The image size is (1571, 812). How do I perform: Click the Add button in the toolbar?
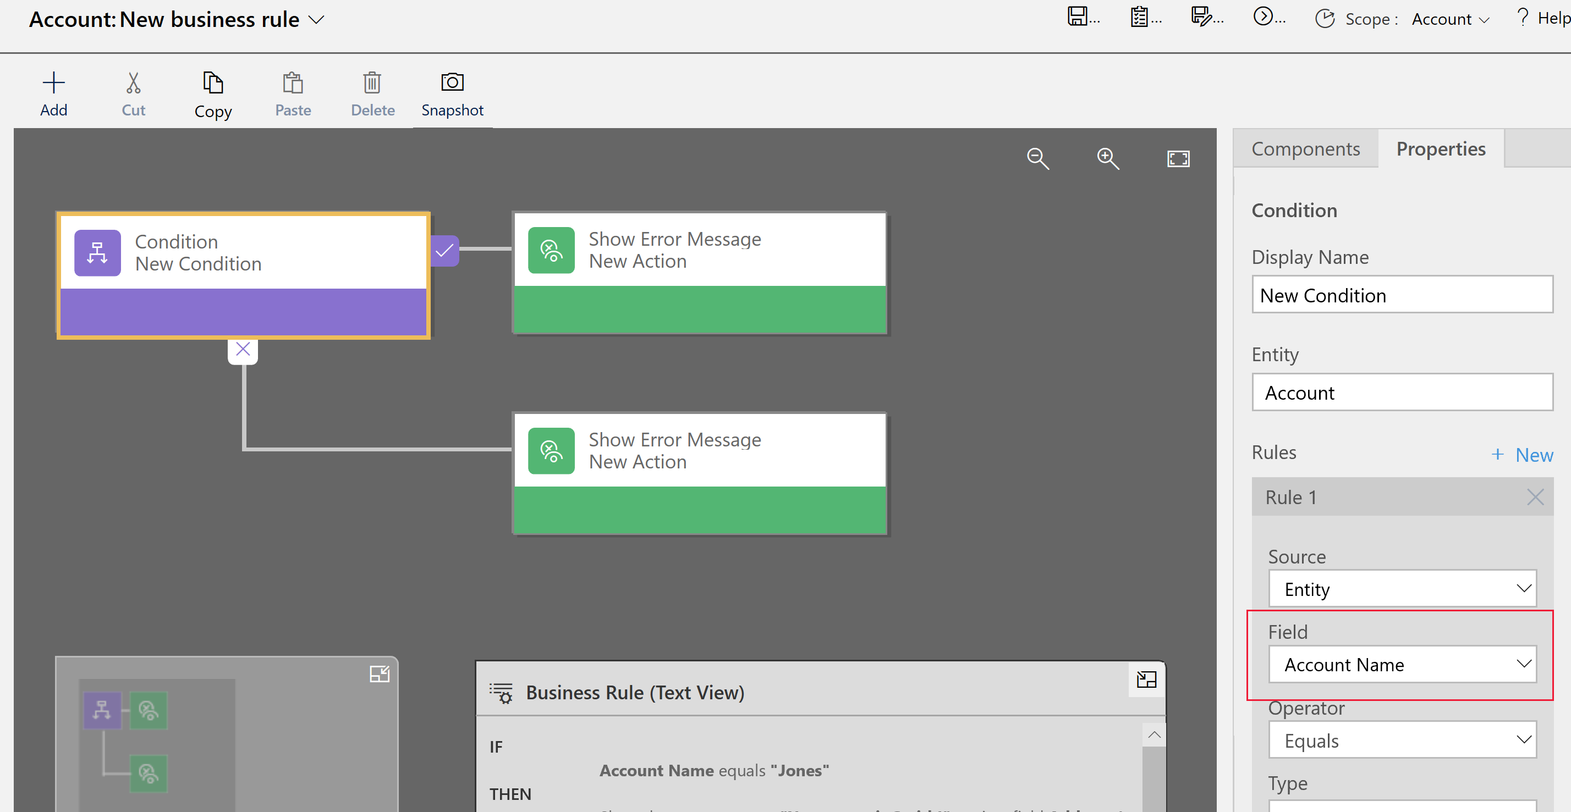pos(53,92)
